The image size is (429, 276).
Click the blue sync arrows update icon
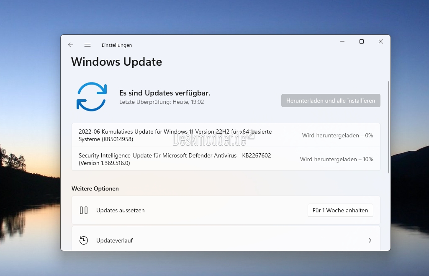coord(92,97)
